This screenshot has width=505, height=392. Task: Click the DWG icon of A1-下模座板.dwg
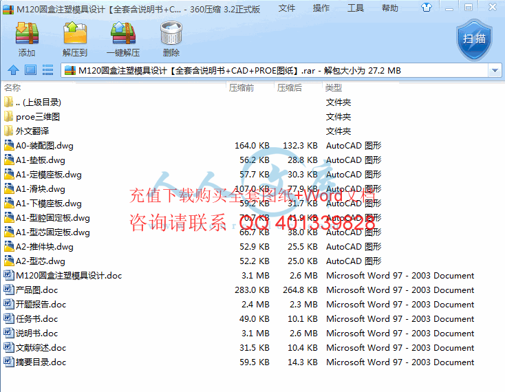point(9,204)
